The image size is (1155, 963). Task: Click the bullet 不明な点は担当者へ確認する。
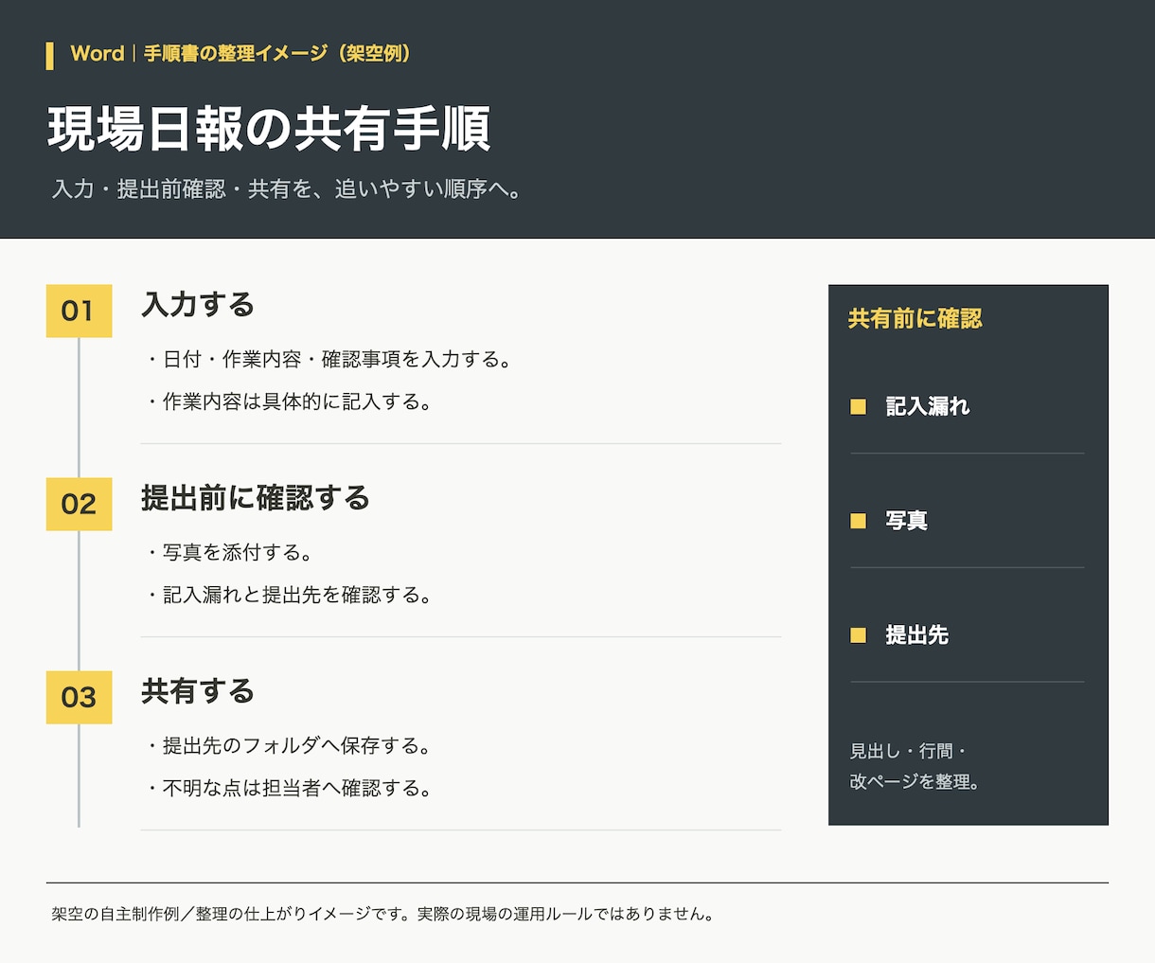point(288,788)
